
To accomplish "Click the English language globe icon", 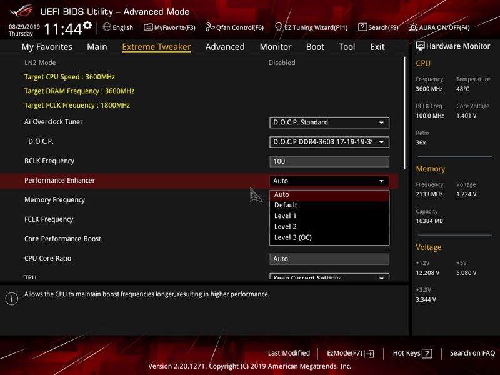I will [x=107, y=27].
